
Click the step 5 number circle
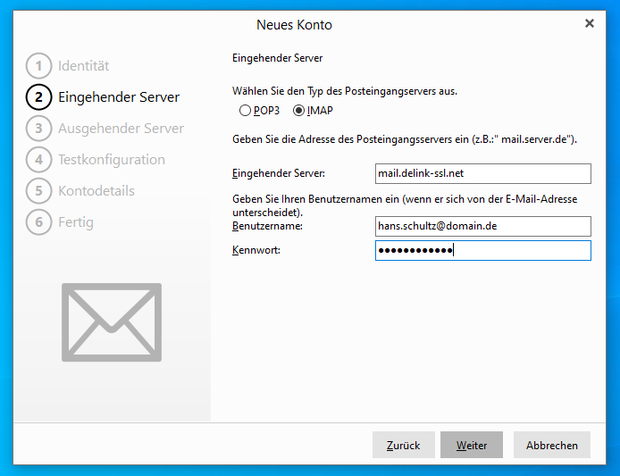tap(38, 191)
